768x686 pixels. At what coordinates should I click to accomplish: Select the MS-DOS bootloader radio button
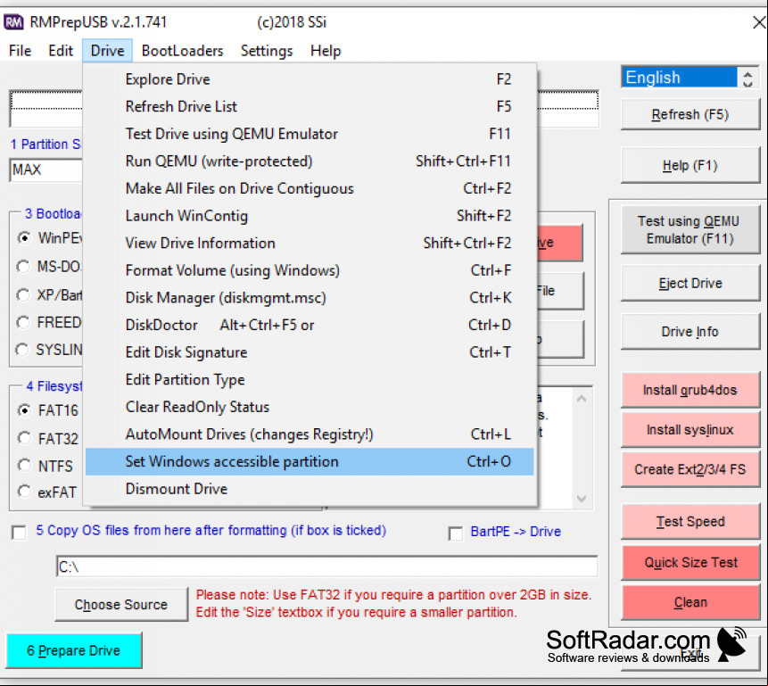[x=23, y=267]
